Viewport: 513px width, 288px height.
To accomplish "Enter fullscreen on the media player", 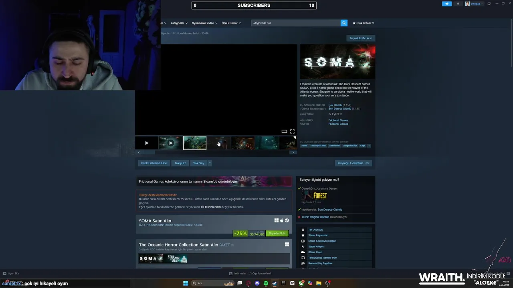I will 292,131.
